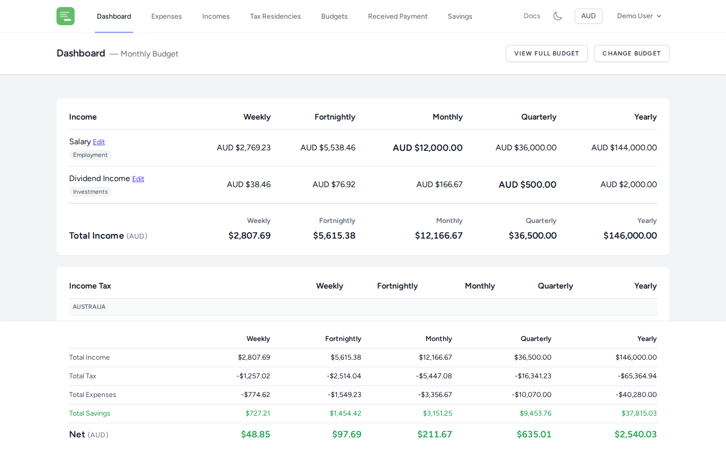The image size is (726, 454).
Task: Click the Total Tax weekly value -$1,257.02
Action: click(x=254, y=376)
